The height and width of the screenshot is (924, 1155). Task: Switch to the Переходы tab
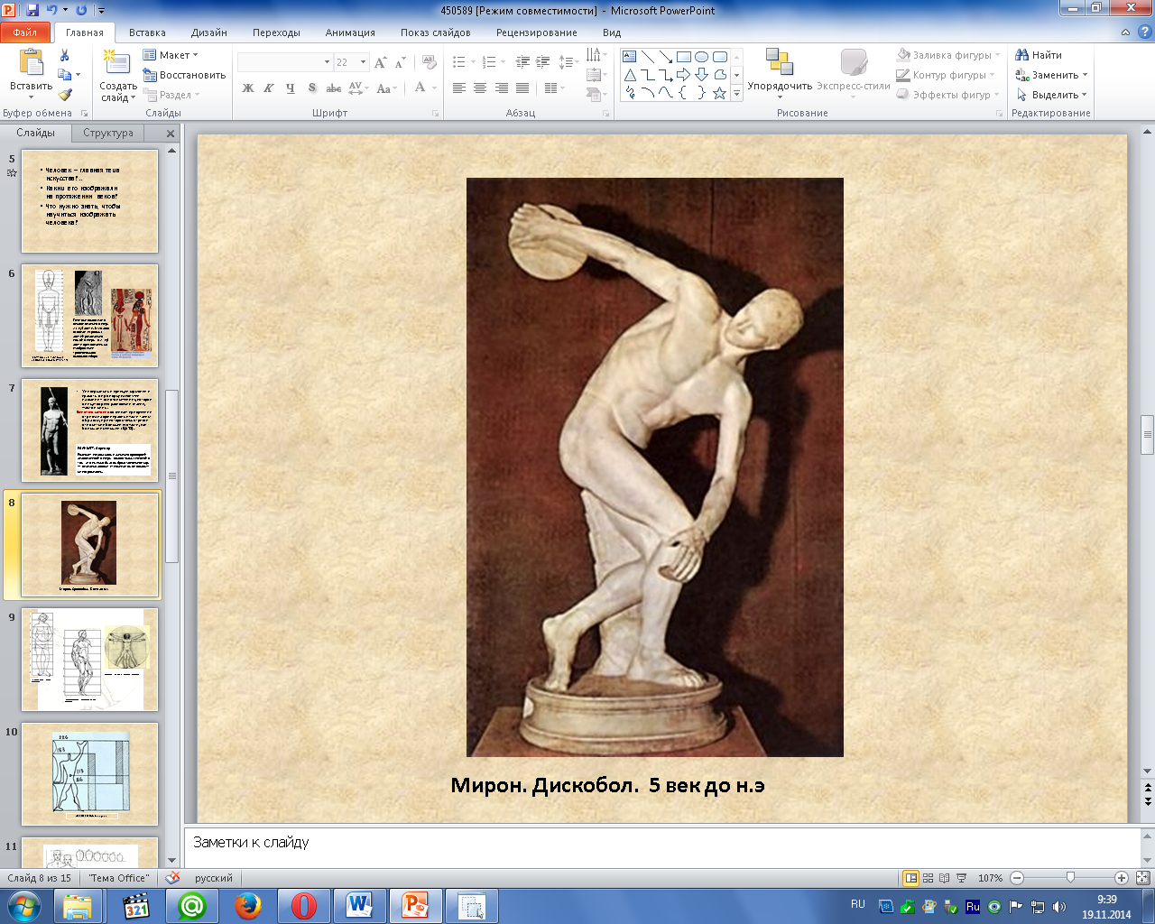(x=276, y=32)
